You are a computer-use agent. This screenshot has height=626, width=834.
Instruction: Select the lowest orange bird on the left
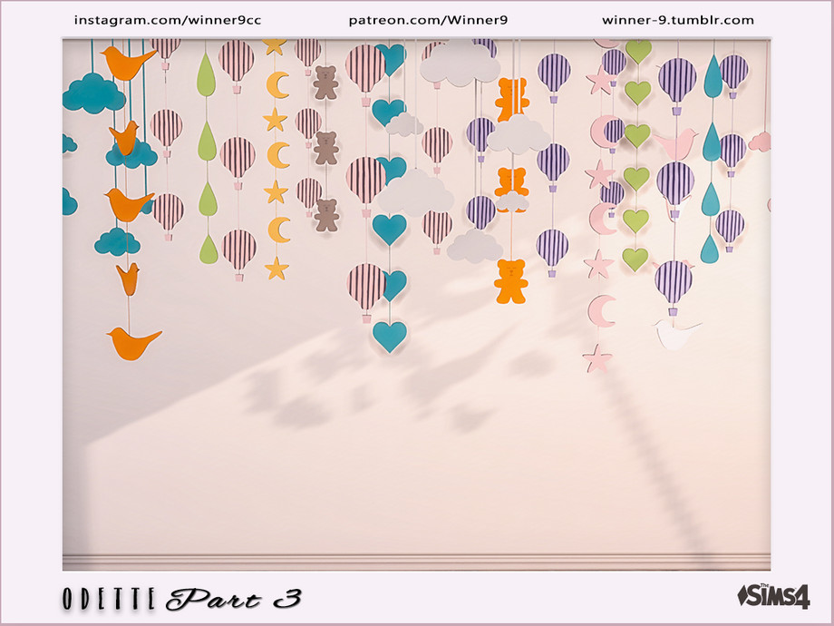pyautogui.click(x=132, y=341)
